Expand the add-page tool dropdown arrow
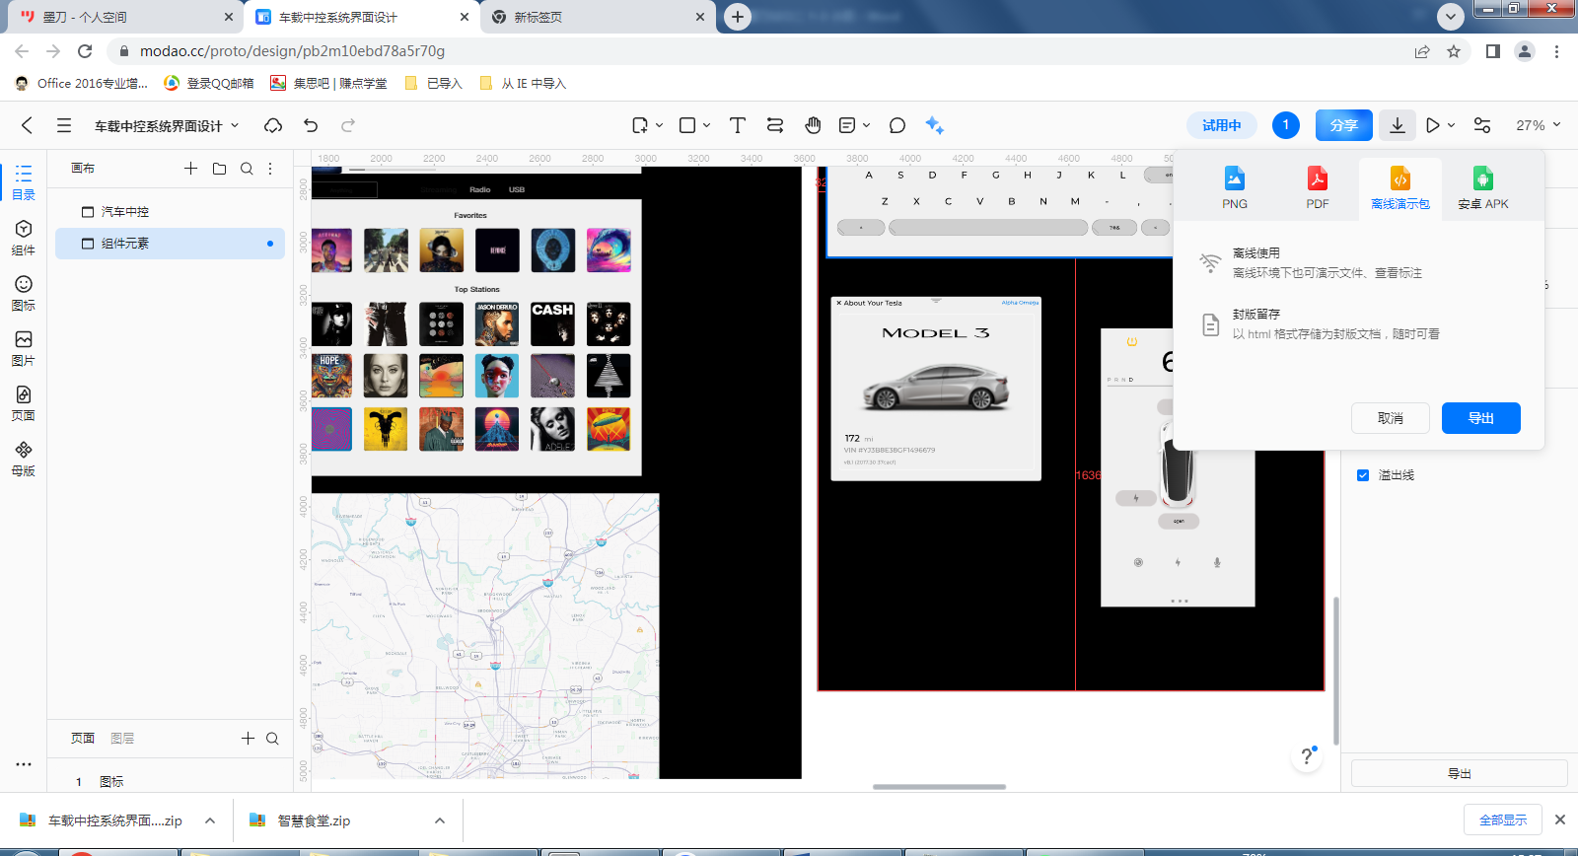 pyautogui.click(x=659, y=125)
